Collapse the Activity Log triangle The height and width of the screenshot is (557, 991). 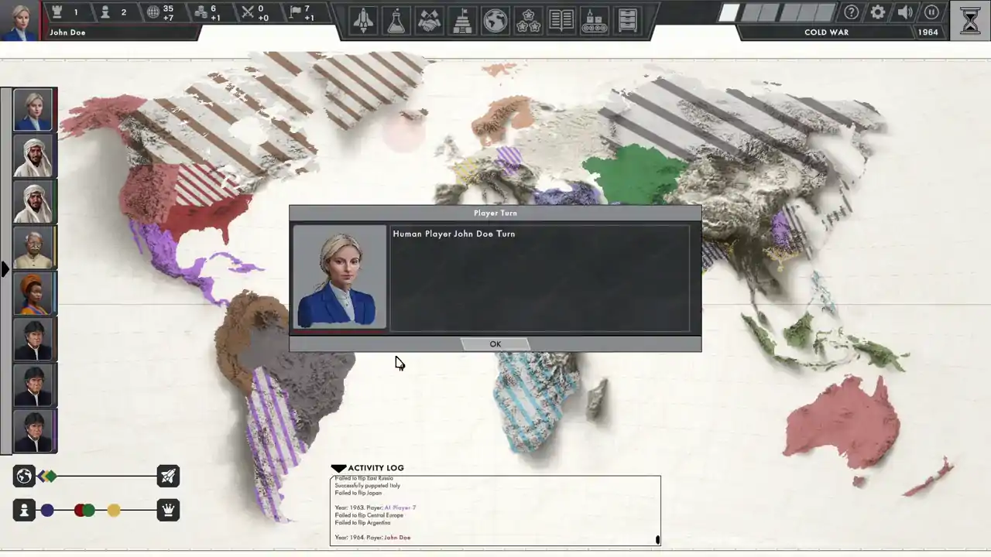(338, 468)
